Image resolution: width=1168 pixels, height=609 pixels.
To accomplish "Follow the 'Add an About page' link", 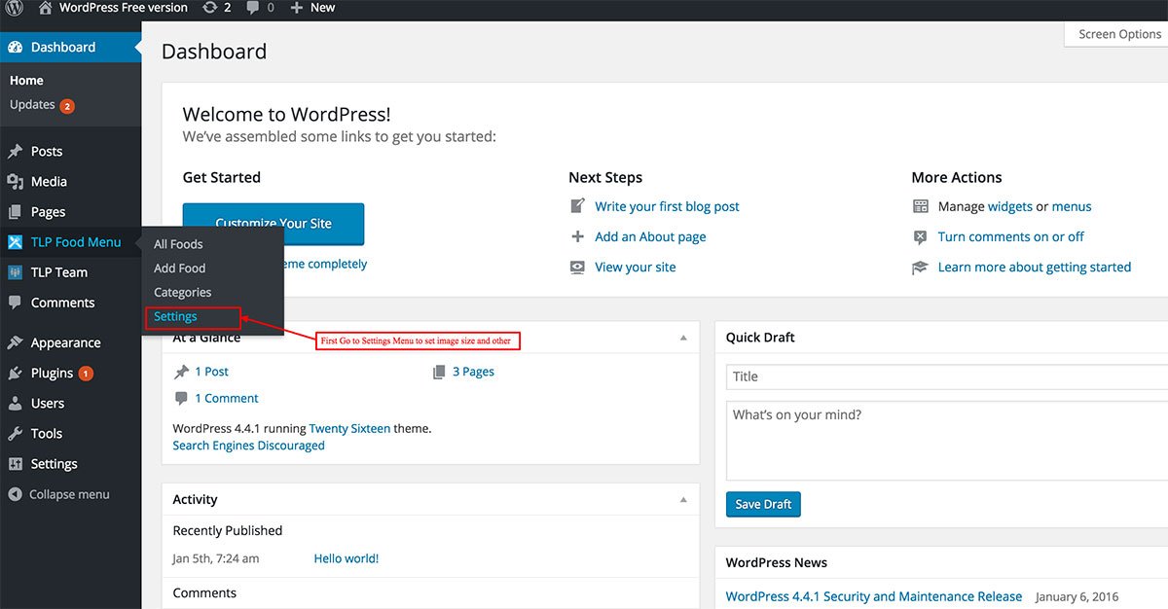I will 650,236.
